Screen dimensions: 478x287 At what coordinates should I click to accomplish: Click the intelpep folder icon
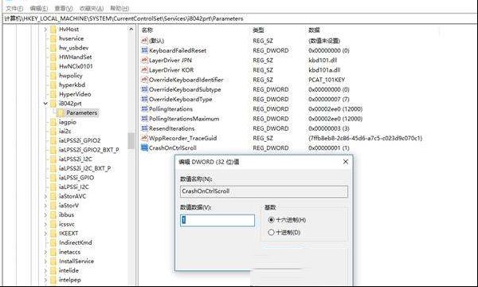click(53, 280)
